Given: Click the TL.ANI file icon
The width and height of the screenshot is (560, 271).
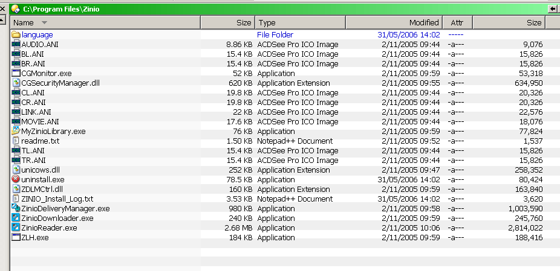Looking at the screenshot, I should click(x=16, y=150).
